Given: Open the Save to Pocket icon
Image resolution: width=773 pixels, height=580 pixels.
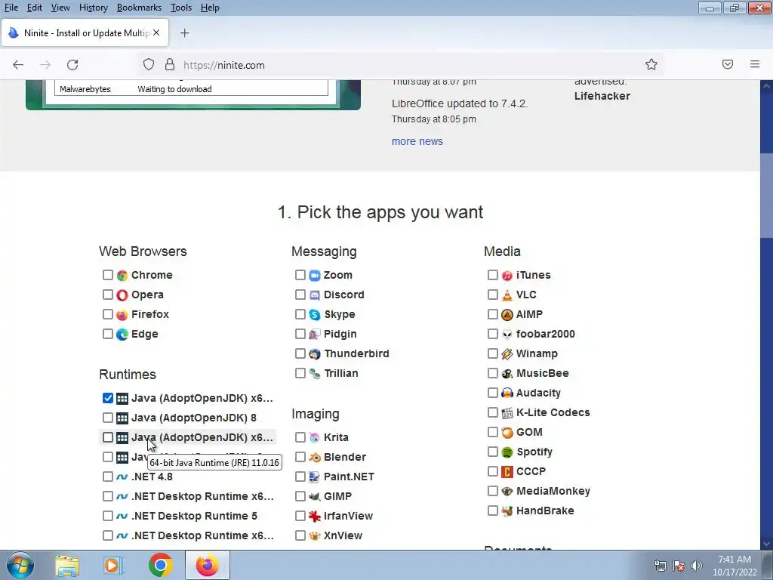Looking at the screenshot, I should pyautogui.click(x=728, y=65).
